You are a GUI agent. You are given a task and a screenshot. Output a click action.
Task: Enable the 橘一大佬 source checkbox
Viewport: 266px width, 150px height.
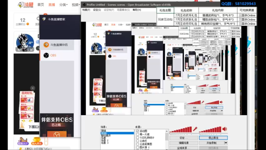138,134
